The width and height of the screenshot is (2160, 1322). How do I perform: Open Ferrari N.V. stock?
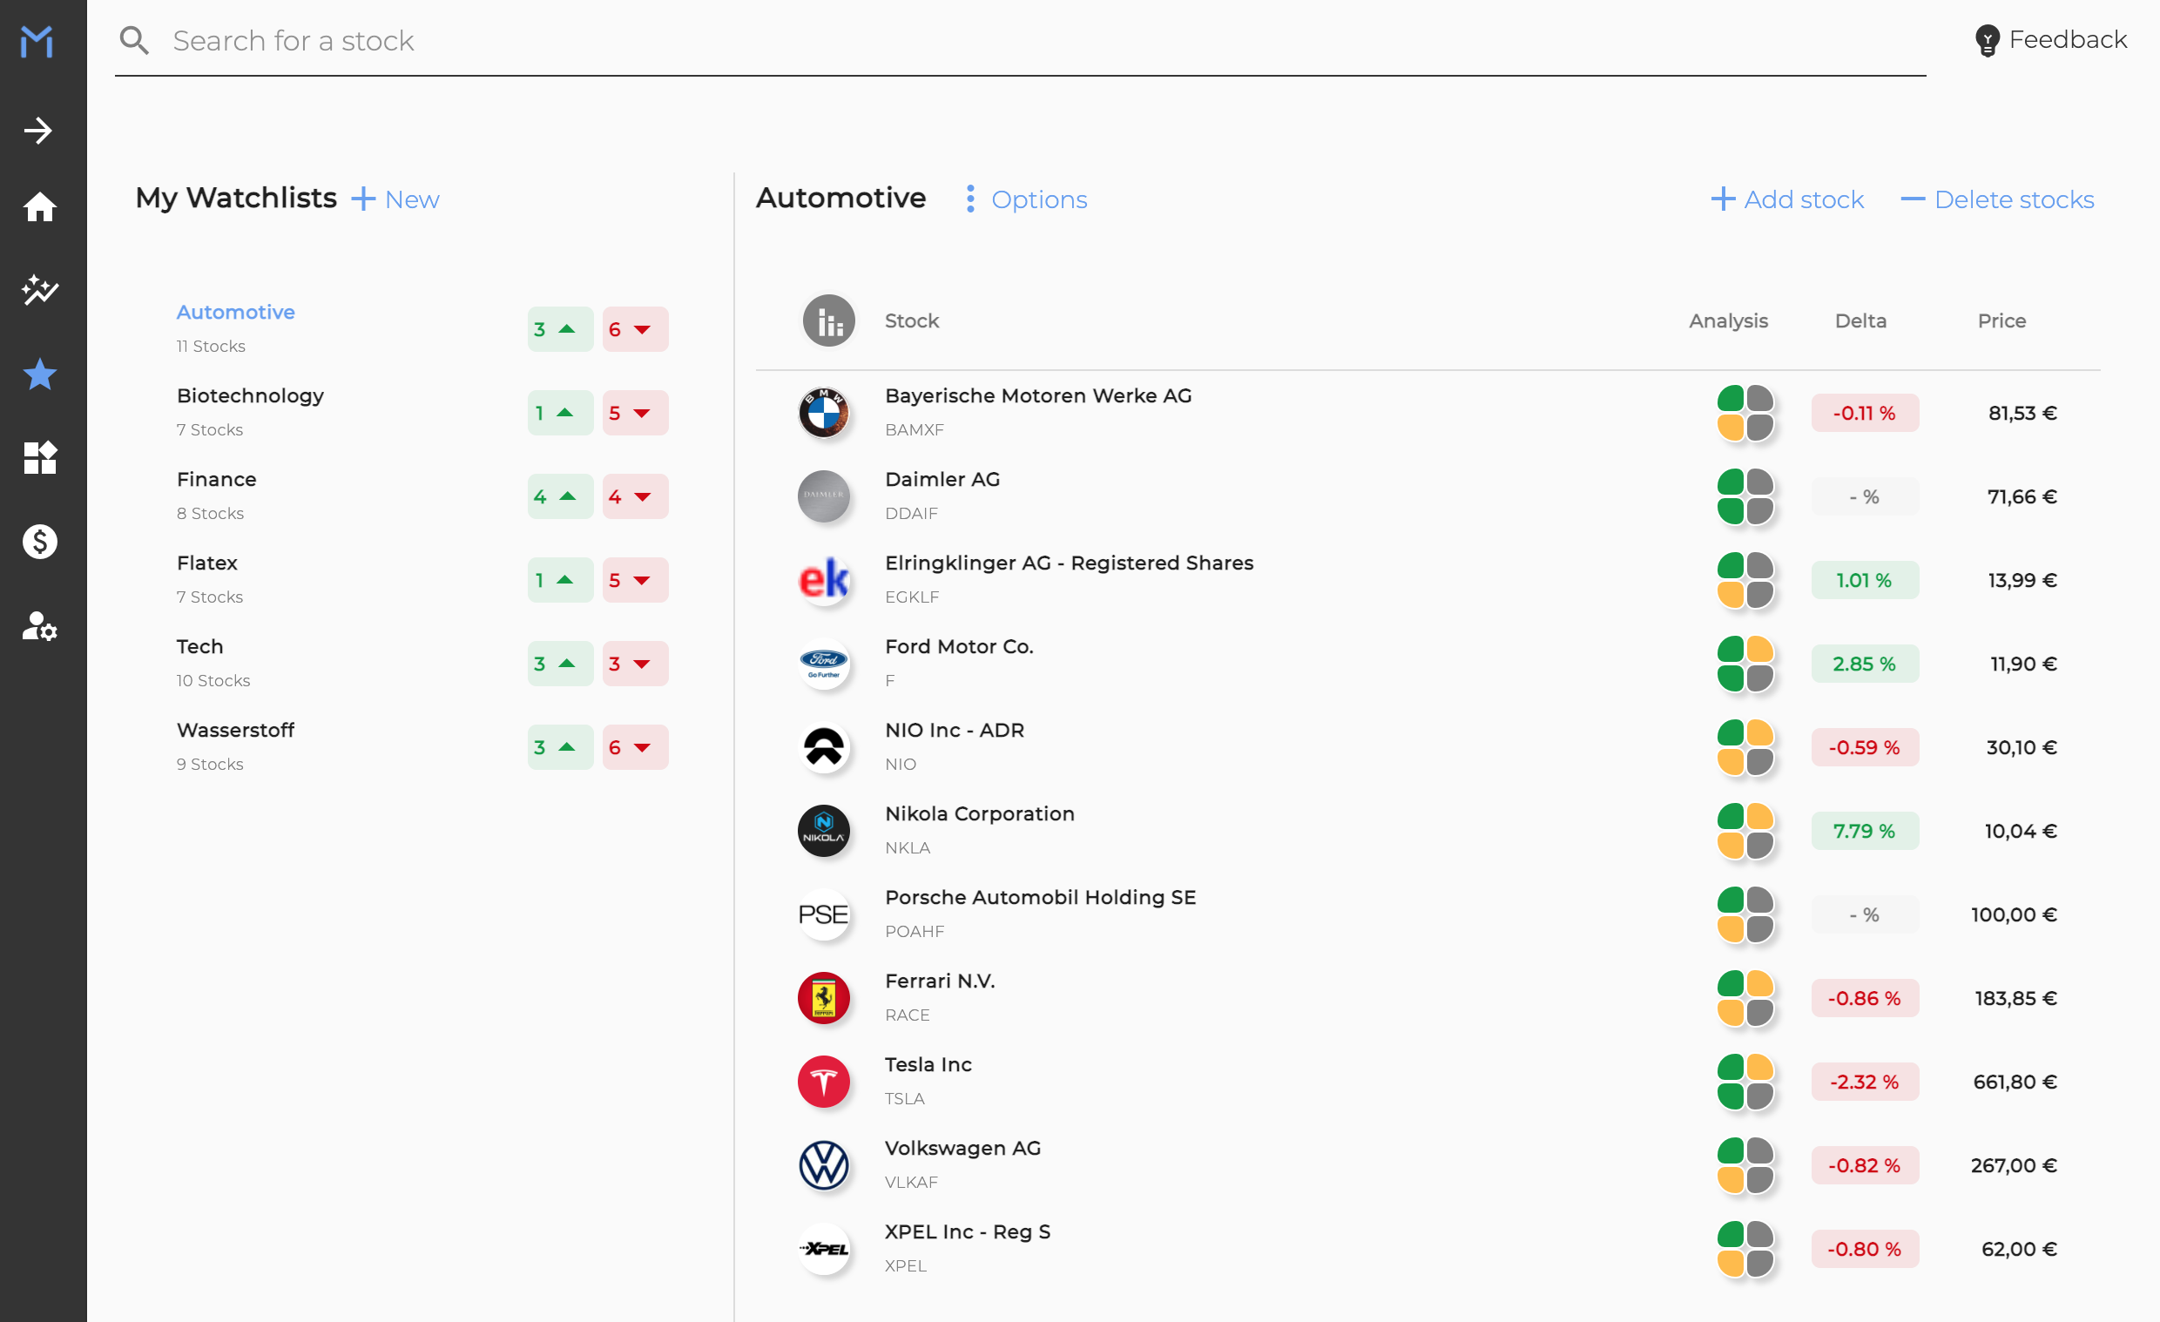pos(1428,998)
